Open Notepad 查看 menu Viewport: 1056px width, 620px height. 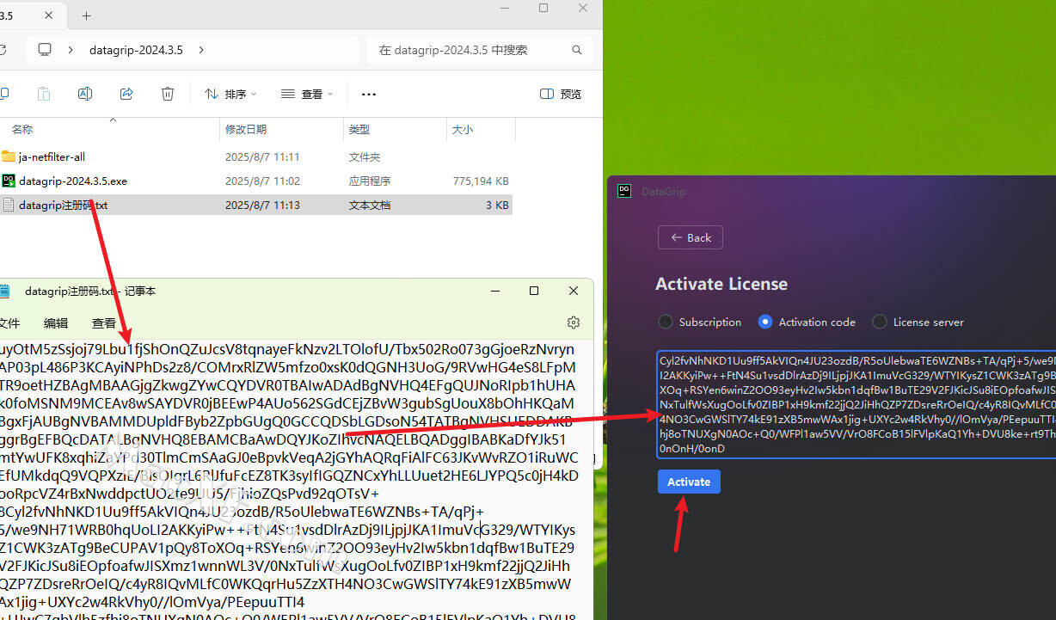tap(104, 322)
